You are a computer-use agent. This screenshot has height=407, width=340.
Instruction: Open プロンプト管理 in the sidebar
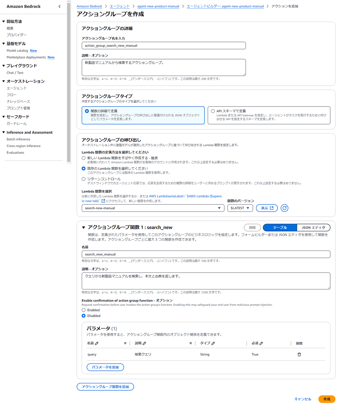tap(18, 108)
